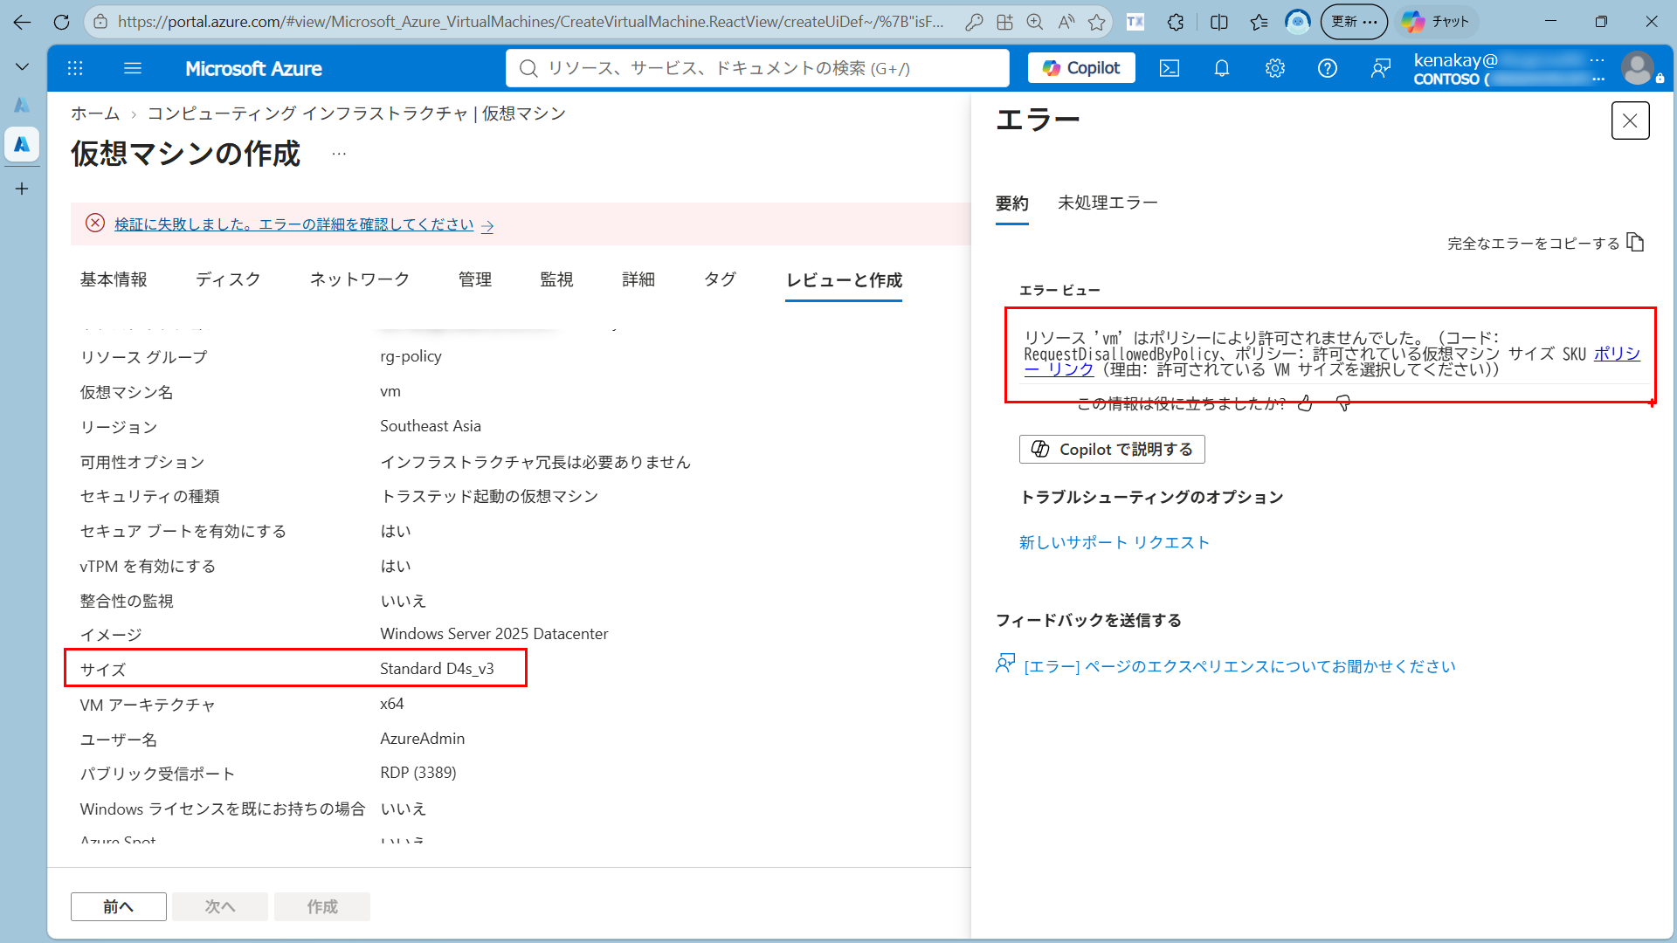The image size is (1677, 943).
Task: Open the Azure feedback icon in header
Action: 1381,68
